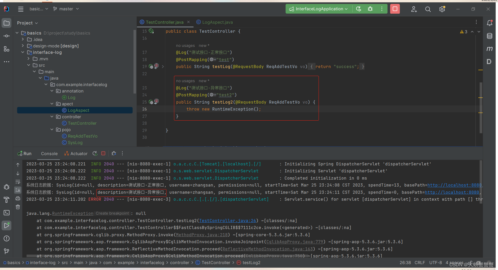Rerun InterfaceLogApplication from main toolbar
The width and height of the screenshot is (498, 270).
point(359,9)
